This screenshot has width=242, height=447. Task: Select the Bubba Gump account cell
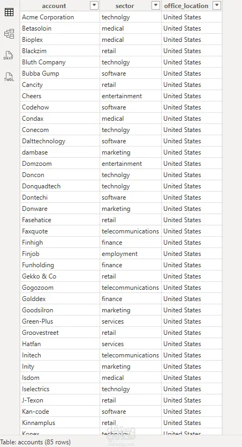coord(60,74)
